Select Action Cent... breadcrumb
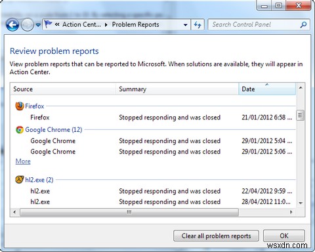 point(81,24)
